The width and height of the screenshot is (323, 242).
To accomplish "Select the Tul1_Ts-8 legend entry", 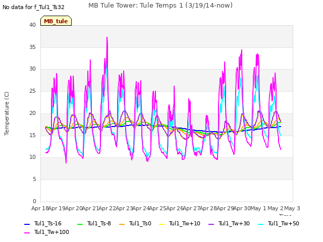I will pyautogui.click(x=94, y=223).
